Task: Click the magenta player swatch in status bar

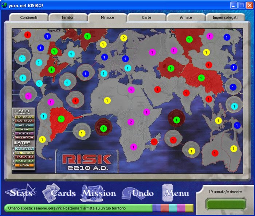Action: pos(181,208)
